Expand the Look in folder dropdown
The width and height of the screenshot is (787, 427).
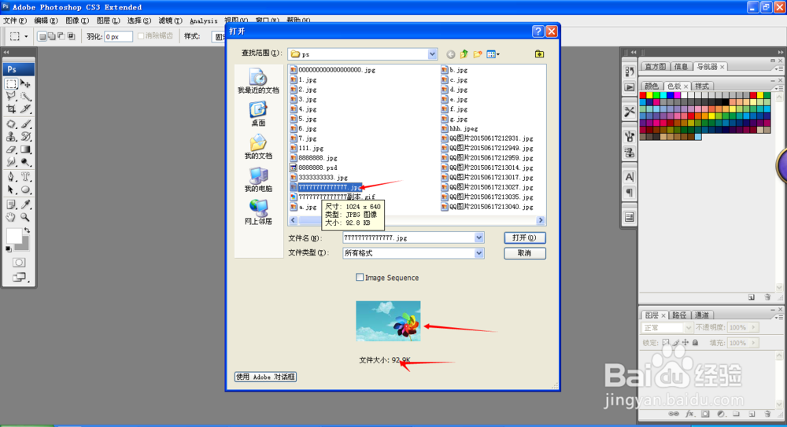point(432,54)
